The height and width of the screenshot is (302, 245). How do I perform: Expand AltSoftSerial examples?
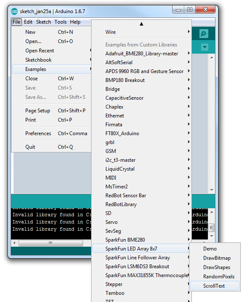click(142, 62)
